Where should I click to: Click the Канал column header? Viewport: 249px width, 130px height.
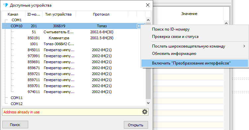[x=13, y=14]
